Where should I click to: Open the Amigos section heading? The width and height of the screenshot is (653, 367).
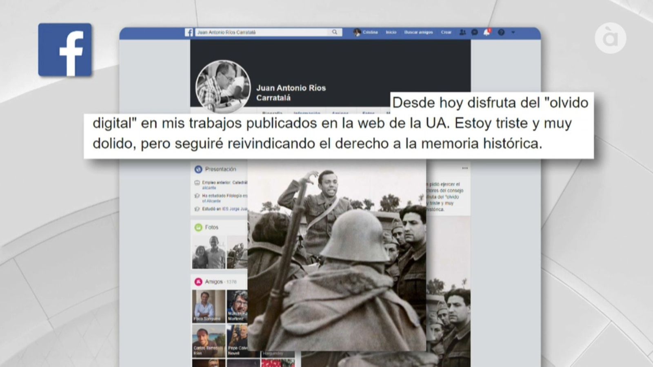[x=214, y=281]
